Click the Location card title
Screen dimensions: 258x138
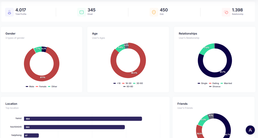click(x=11, y=104)
